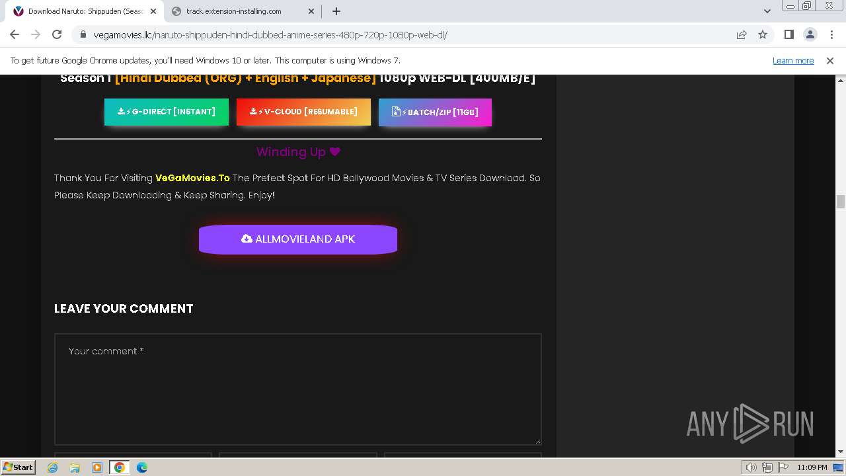This screenshot has height=476, width=846.
Task: Click the V-CLOUD [RESUMABLE] download button
Action: [303, 112]
